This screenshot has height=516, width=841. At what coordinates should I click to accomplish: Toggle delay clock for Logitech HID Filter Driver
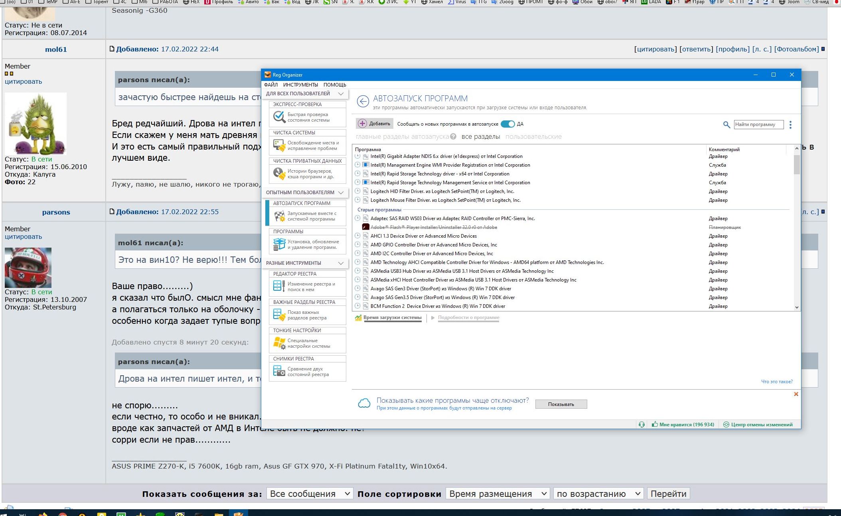pyautogui.click(x=357, y=191)
